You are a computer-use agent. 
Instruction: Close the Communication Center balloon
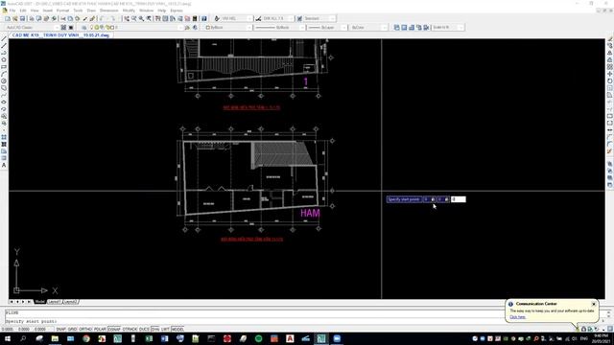click(x=594, y=304)
